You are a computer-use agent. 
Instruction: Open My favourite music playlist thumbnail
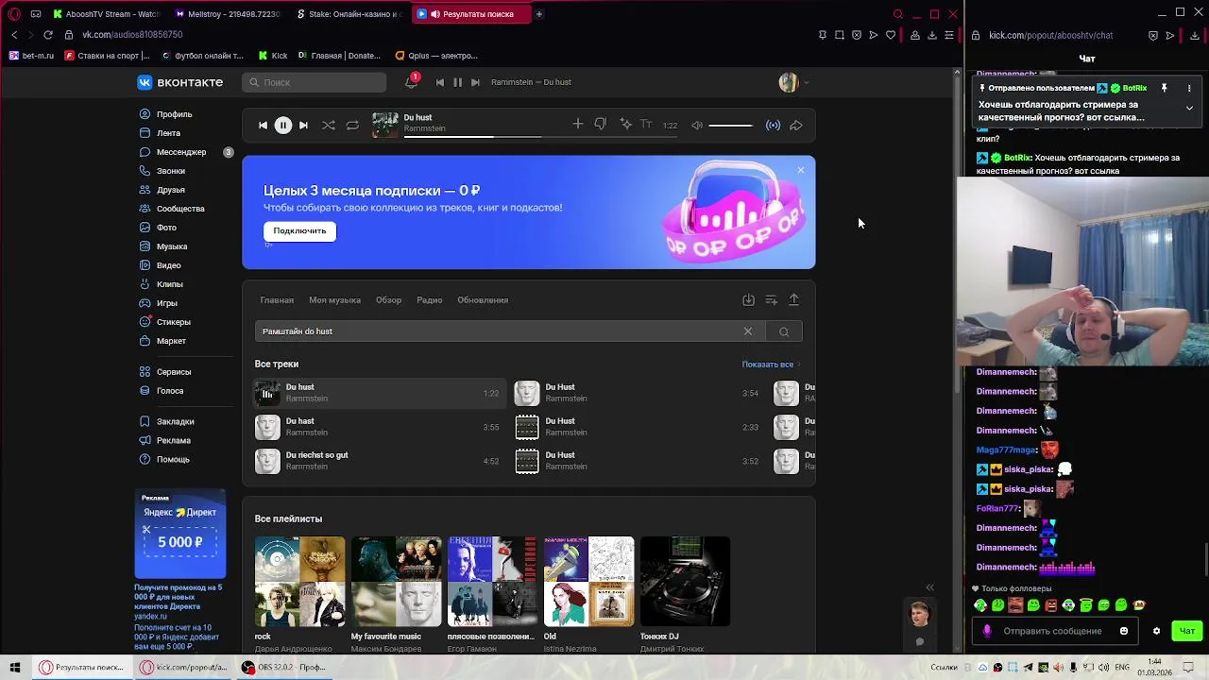point(396,582)
